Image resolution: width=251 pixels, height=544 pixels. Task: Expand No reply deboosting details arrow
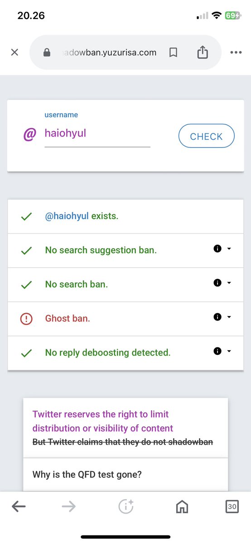(x=229, y=351)
